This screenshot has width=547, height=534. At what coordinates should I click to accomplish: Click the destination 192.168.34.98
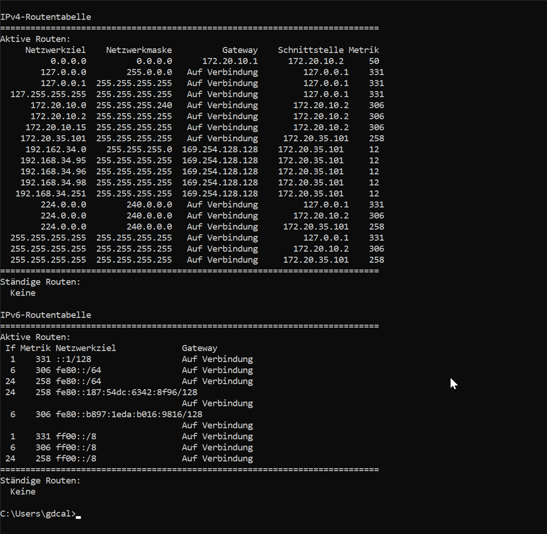click(x=53, y=182)
